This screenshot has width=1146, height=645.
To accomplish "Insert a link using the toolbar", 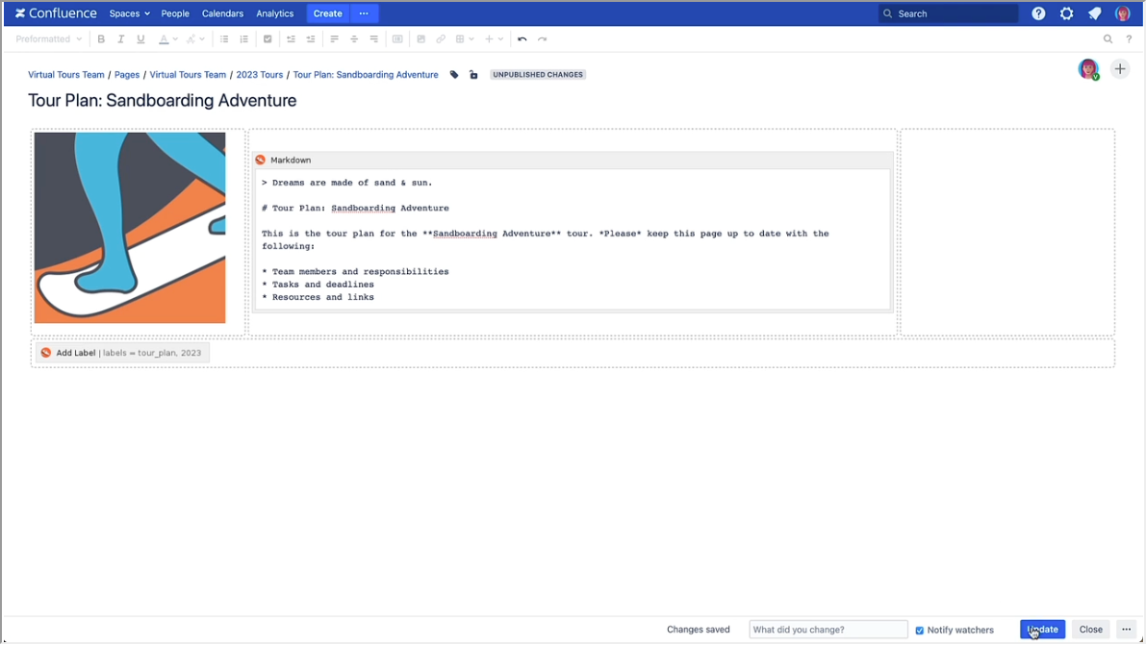I will tap(441, 38).
